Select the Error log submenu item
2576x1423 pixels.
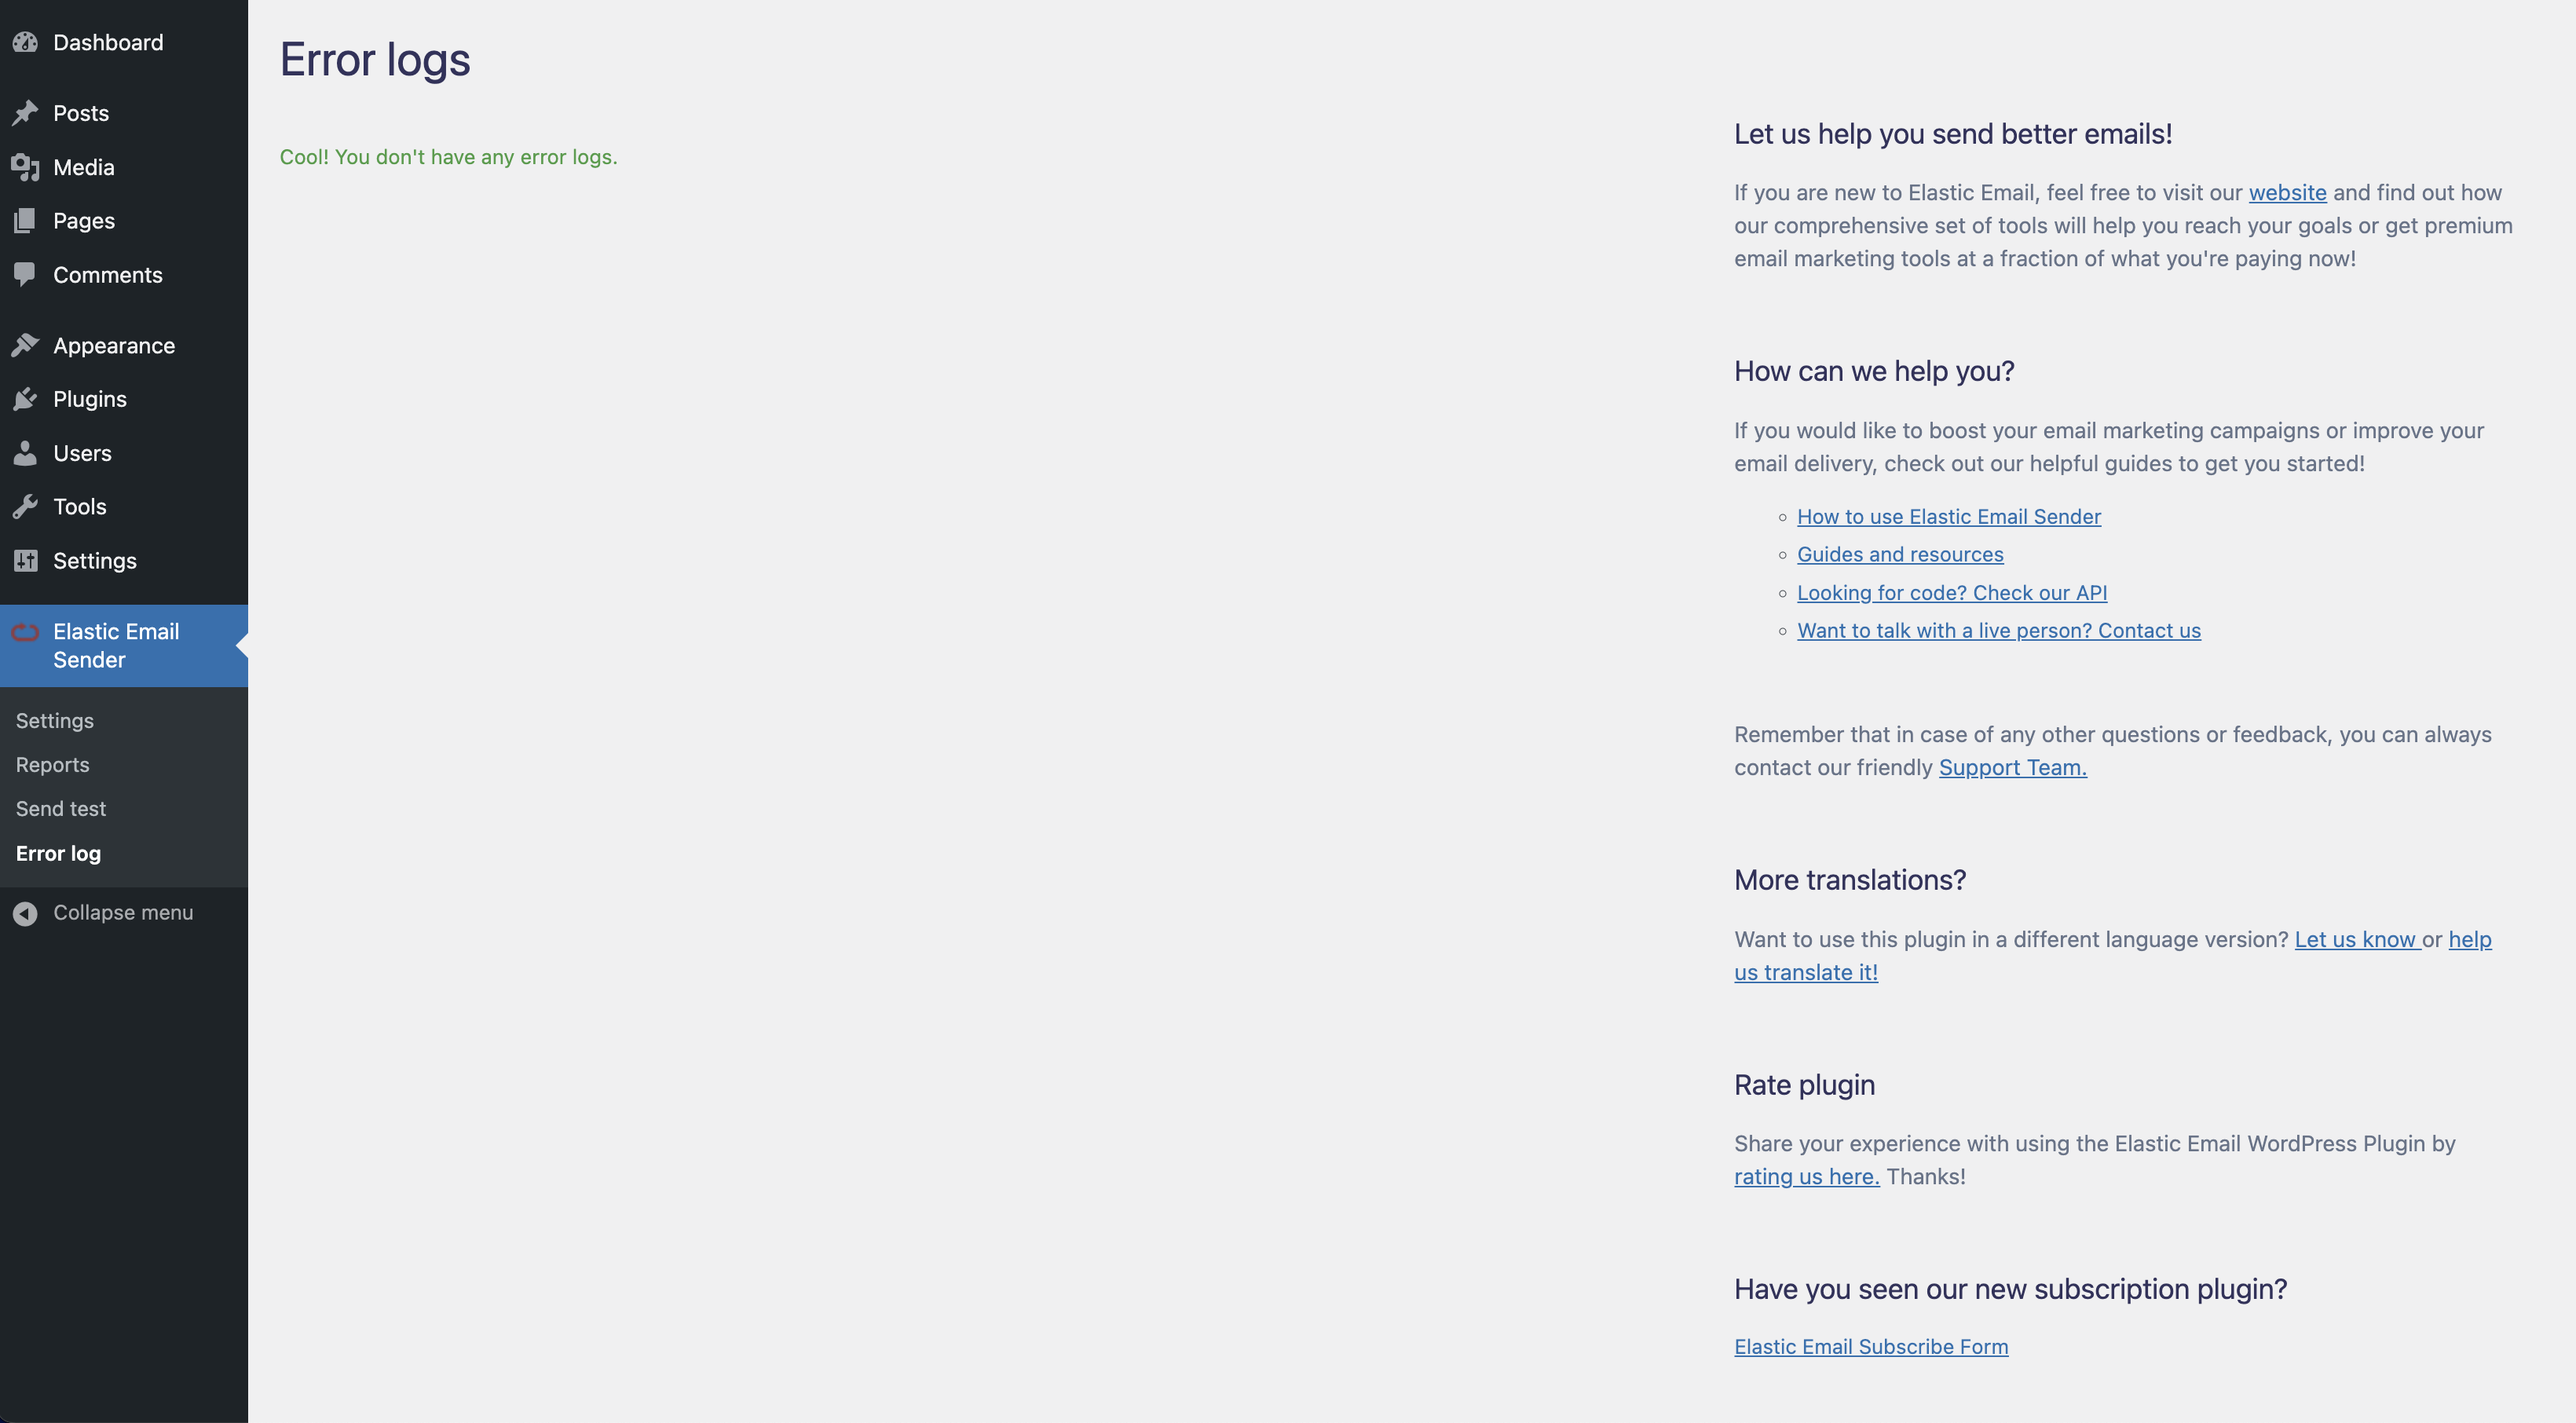coord(58,855)
